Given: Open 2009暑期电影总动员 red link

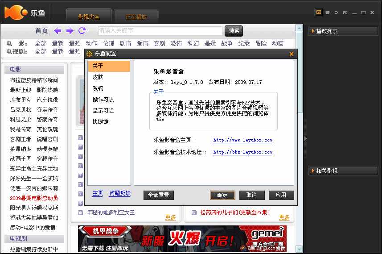Looking at the screenshot, I should (x=34, y=198).
